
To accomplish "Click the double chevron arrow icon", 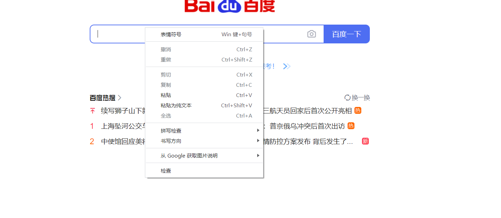I will pyautogui.click(x=287, y=66).
